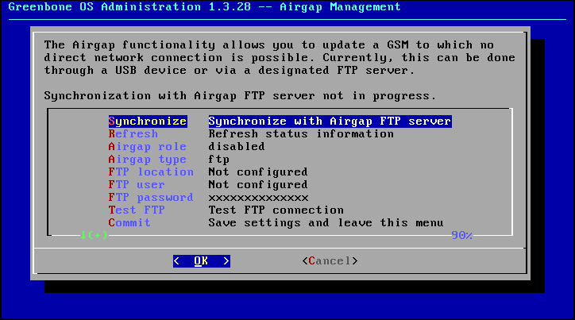Choose Test FTP menu entry
The image size is (575, 320).
137,210
